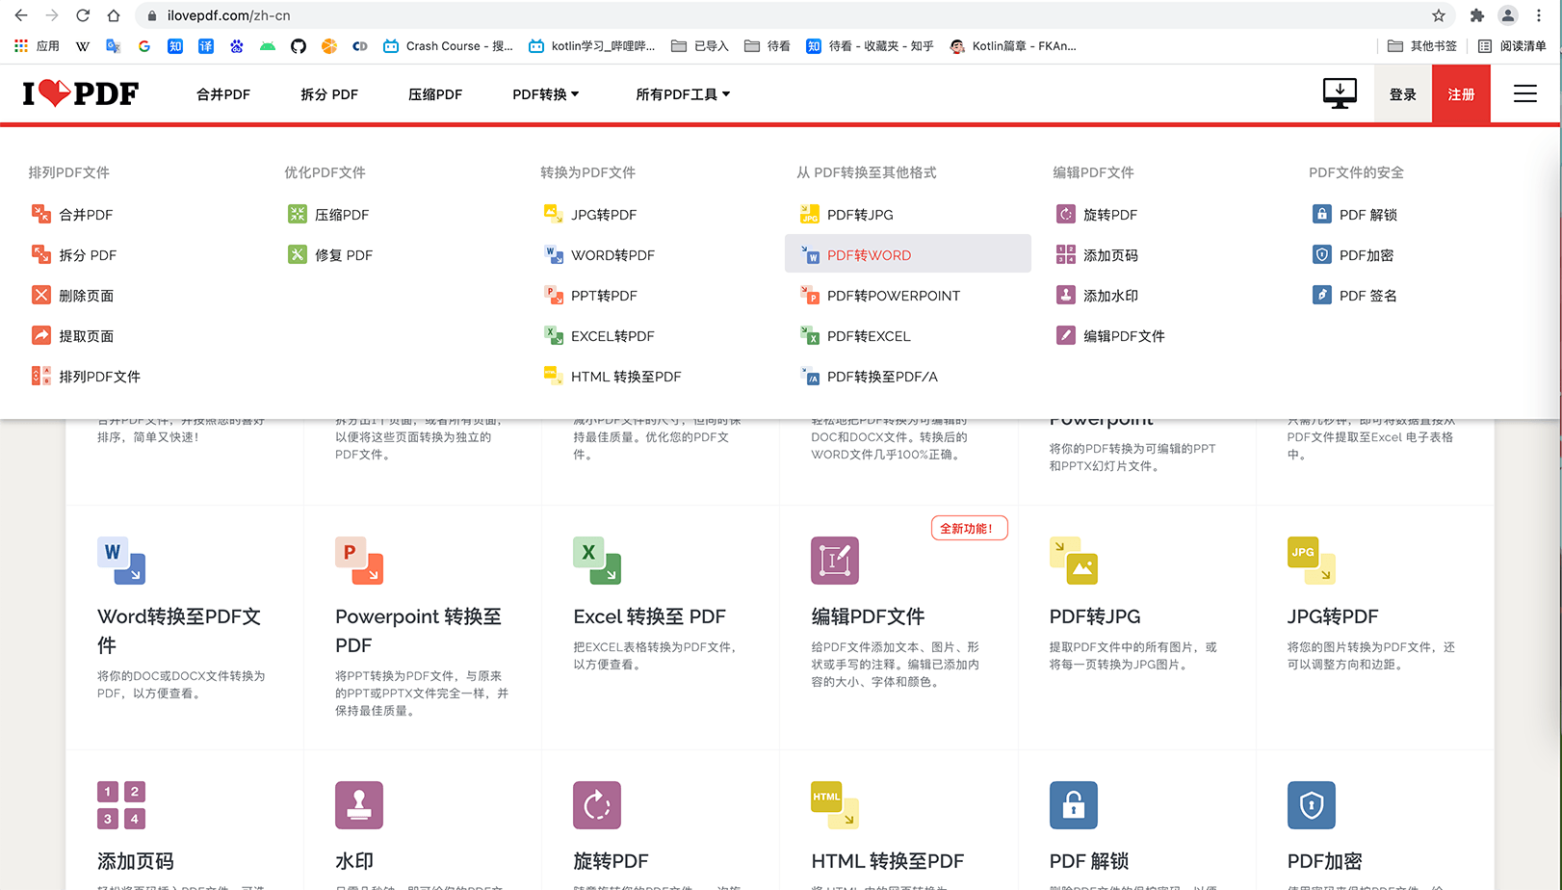1562x890 pixels.
Task: Click the PDF转JPG card icon
Action: point(1073,561)
